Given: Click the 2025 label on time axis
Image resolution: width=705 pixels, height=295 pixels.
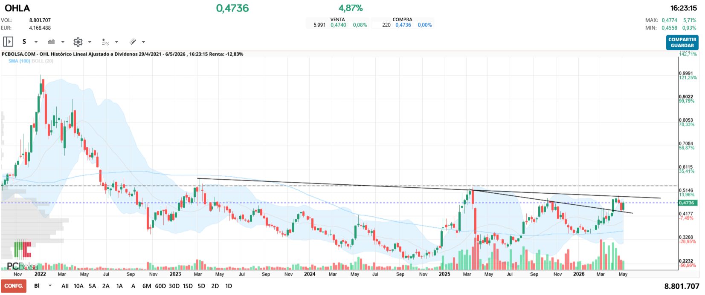Looking at the screenshot, I should pyautogui.click(x=444, y=274).
